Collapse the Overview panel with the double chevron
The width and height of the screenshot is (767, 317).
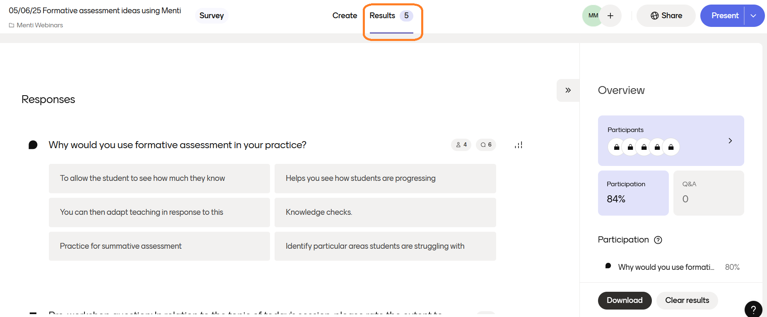pos(568,90)
